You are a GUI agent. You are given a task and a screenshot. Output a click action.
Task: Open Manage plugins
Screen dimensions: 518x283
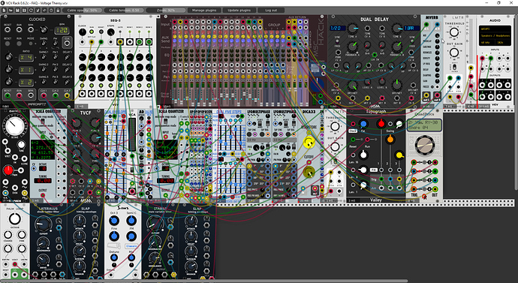204,11
